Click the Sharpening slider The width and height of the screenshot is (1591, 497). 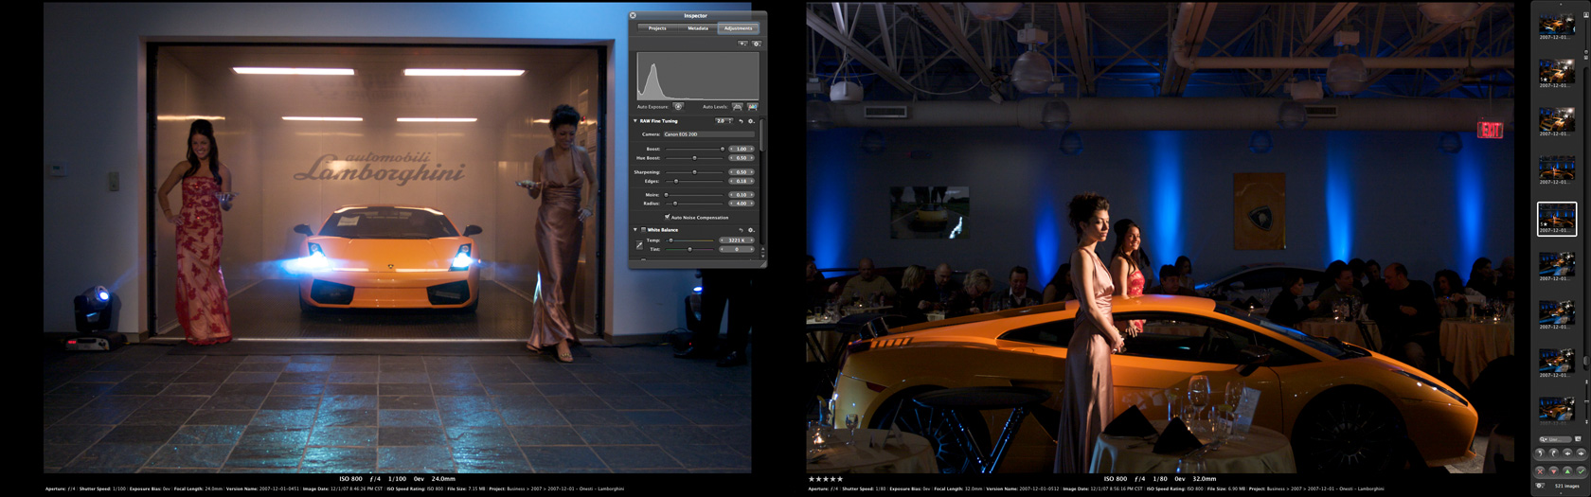click(x=694, y=172)
